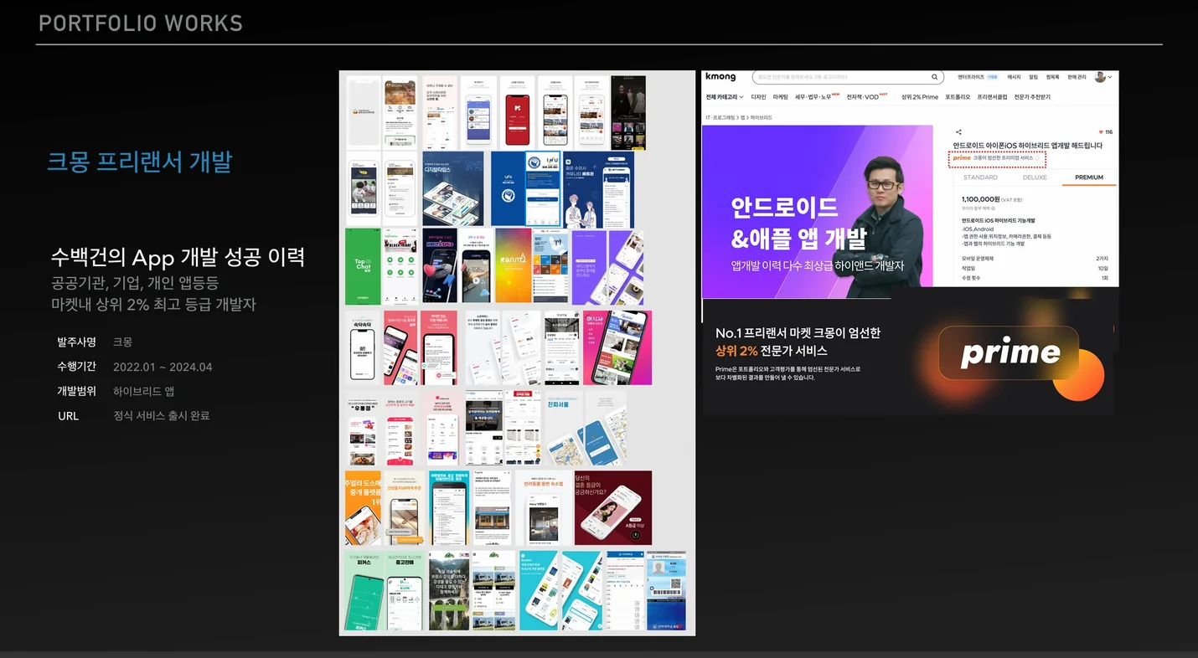This screenshot has height=658, width=1198.
Task: Open the 디자인 category menu
Action: click(758, 97)
